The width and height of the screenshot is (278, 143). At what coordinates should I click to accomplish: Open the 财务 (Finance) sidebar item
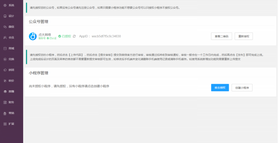[9, 102]
